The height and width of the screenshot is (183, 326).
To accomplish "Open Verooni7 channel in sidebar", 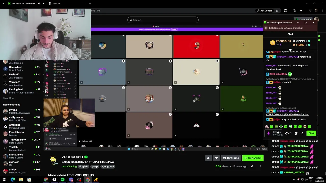I will tap(22, 83).
